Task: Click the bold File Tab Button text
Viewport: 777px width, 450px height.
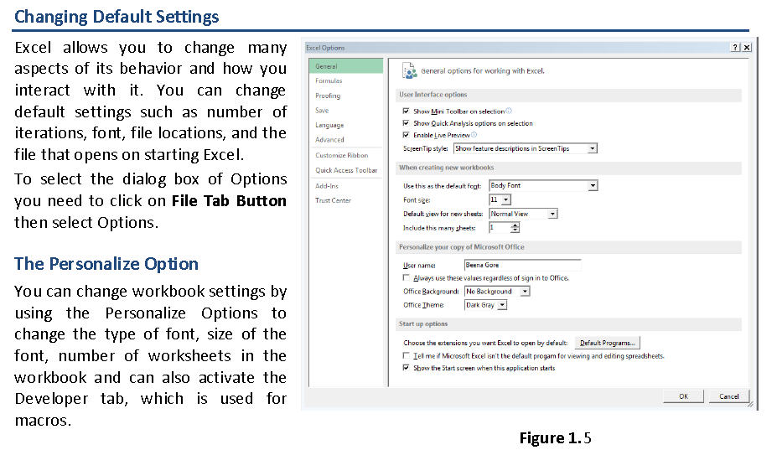Action: tap(229, 201)
